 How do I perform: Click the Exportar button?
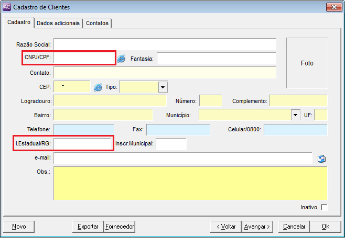tap(88, 226)
